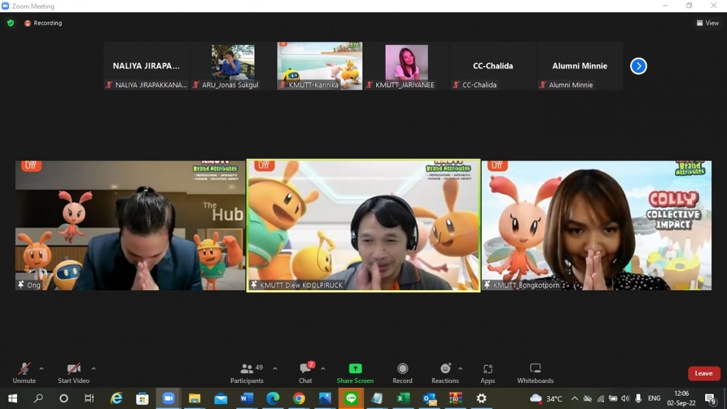Expand the Chat options caret
Viewport: 727px width, 409px height.
click(x=323, y=368)
